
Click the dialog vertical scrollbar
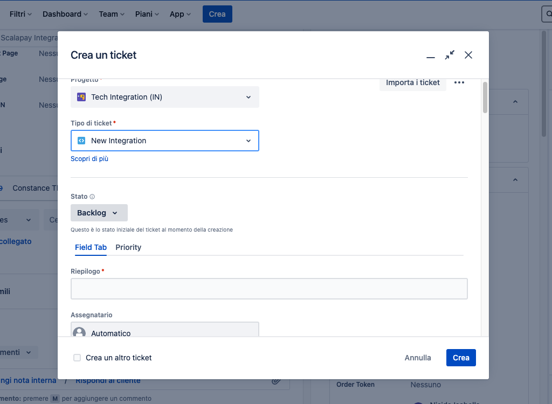485,97
